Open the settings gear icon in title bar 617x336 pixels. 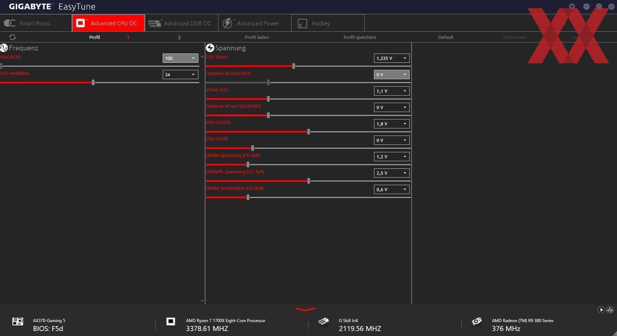pyautogui.click(x=572, y=6)
